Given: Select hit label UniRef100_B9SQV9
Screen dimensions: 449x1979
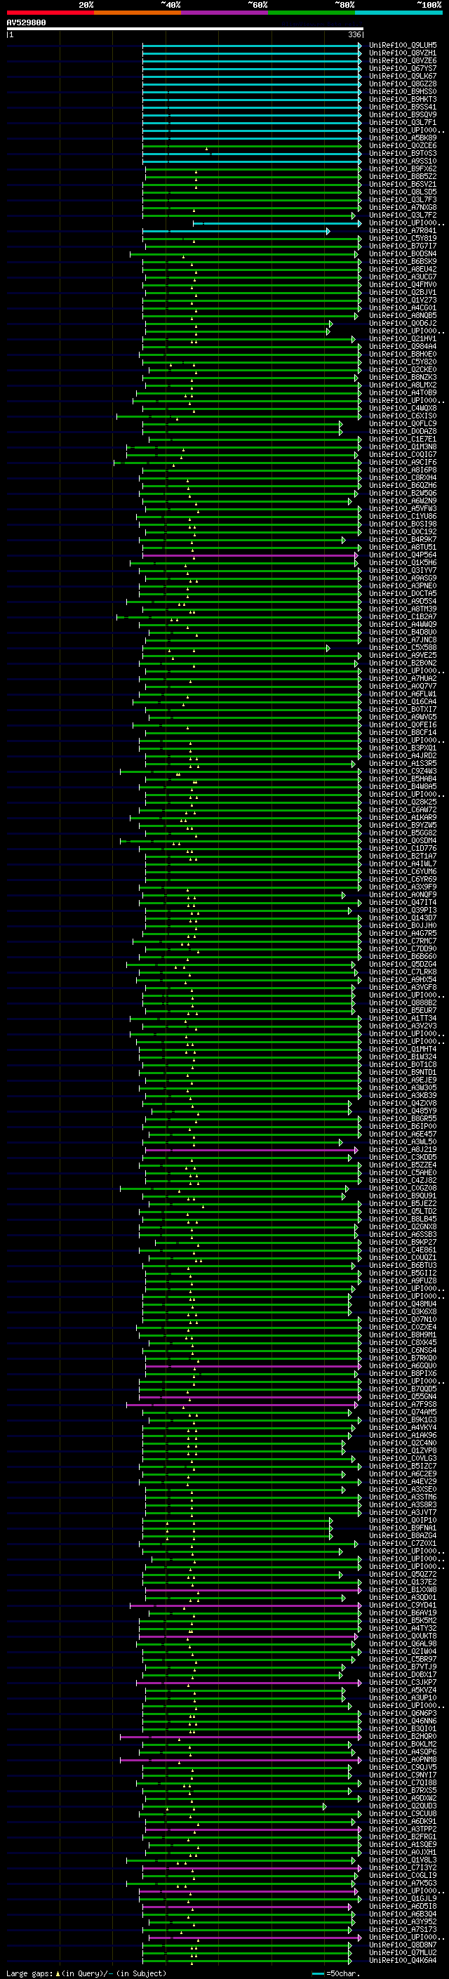Looking at the screenshot, I should coord(403,114).
